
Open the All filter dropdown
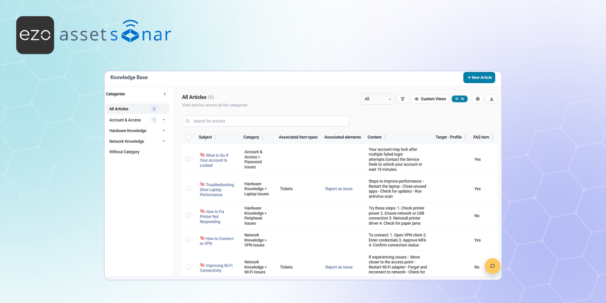click(378, 99)
